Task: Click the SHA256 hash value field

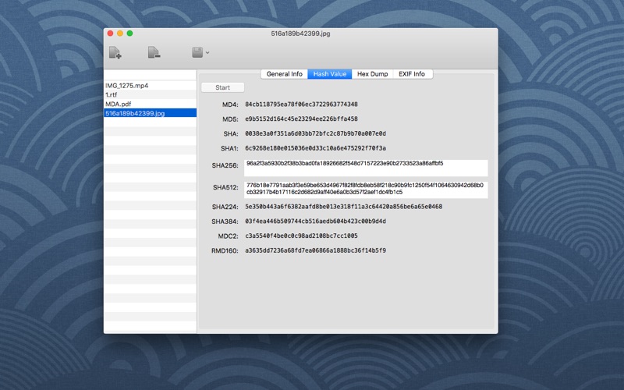Action: 366,168
